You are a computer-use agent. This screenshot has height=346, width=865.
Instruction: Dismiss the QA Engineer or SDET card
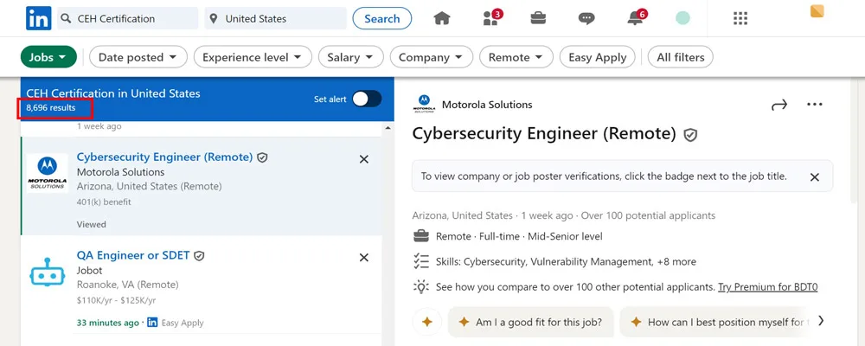(x=364, y=257)
